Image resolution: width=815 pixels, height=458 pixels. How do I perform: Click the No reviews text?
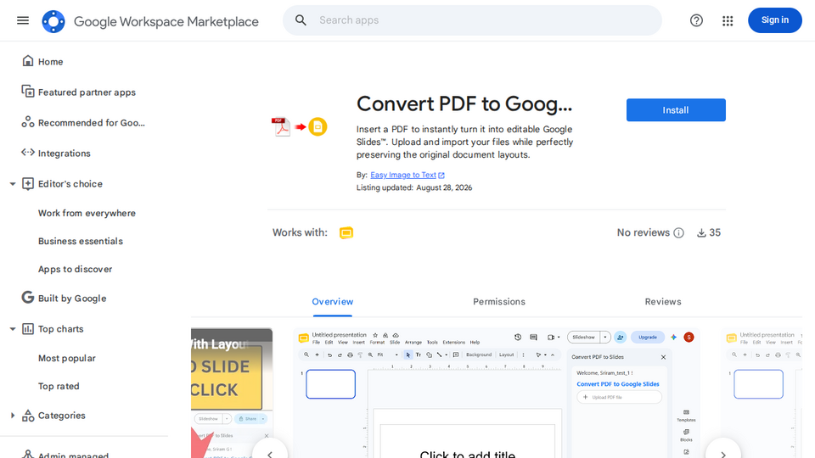(x=643, y=232)
